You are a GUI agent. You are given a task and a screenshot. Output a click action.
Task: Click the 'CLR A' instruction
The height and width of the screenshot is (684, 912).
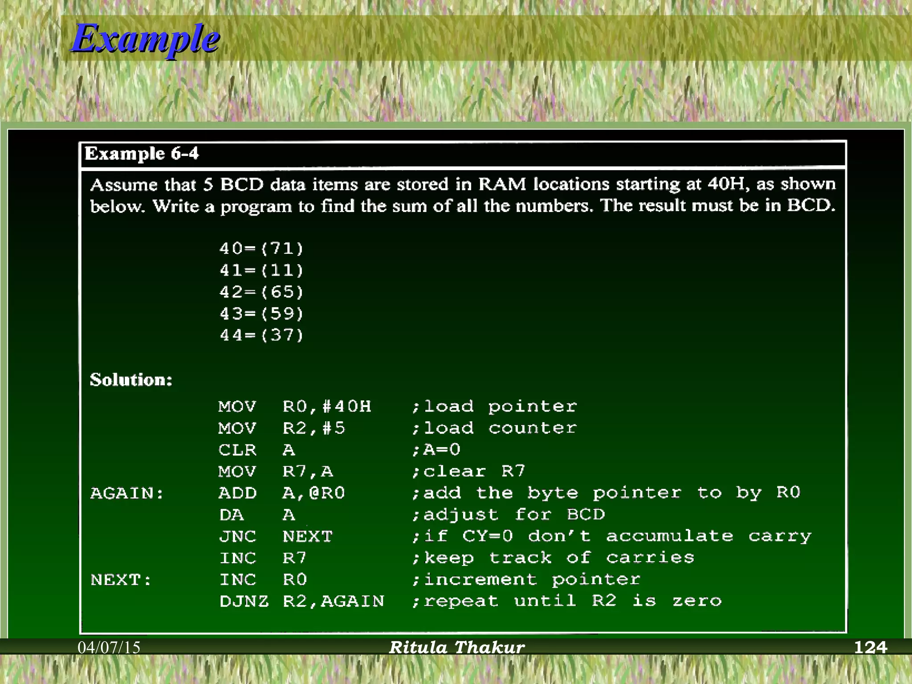[x=256, y=450]
